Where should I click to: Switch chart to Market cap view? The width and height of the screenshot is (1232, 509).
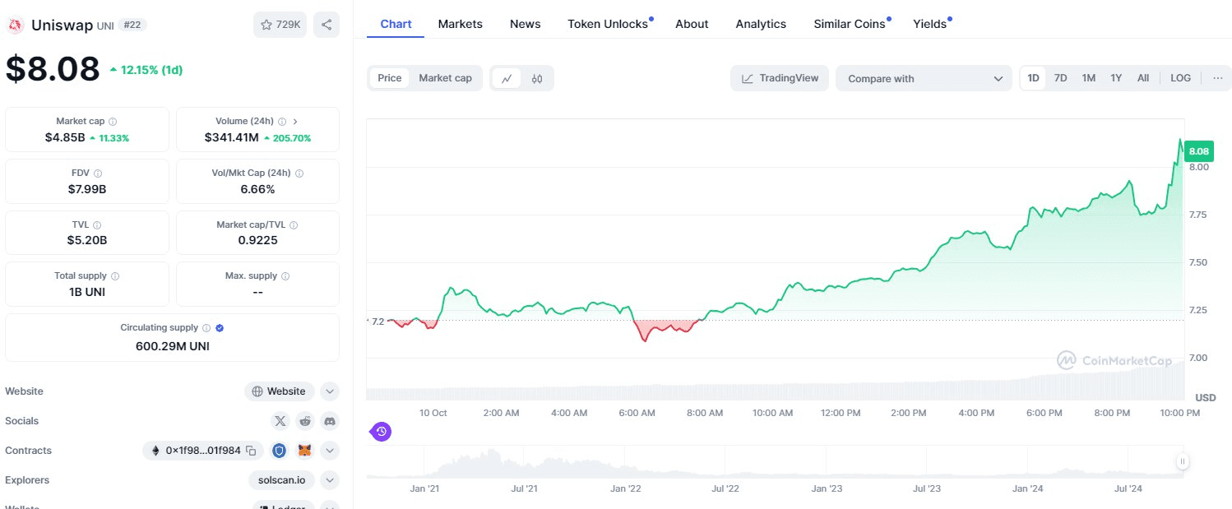coord(445,78)
